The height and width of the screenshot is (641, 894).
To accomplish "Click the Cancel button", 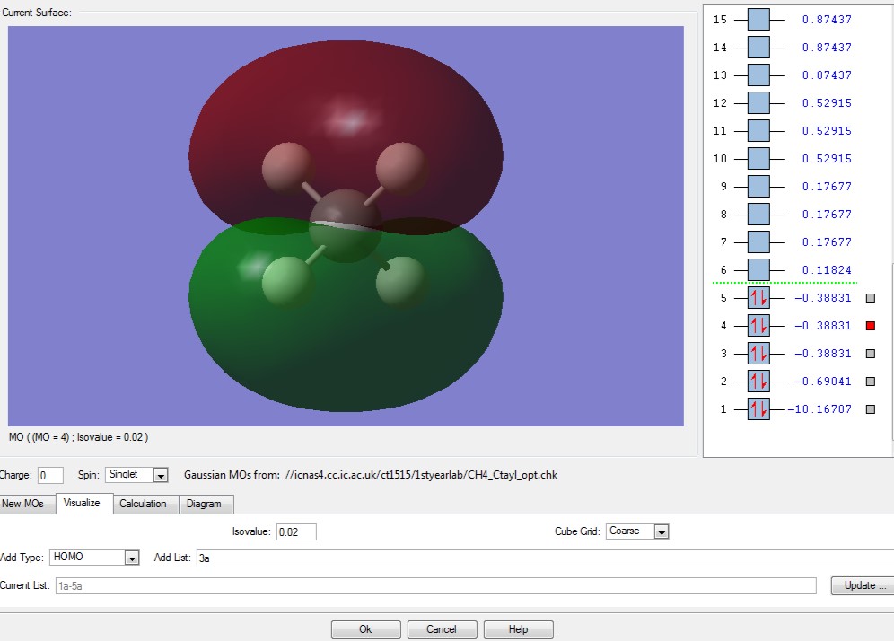I will 442,629.
